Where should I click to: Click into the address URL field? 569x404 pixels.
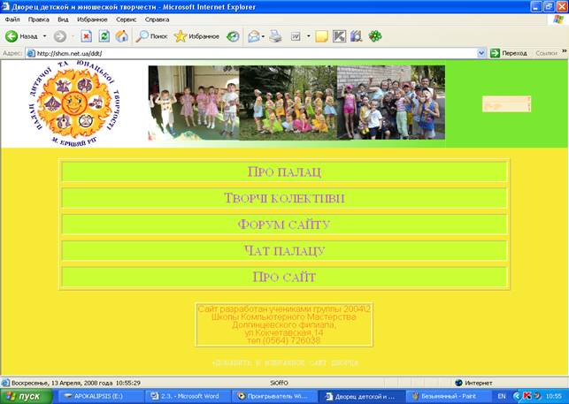(x=256, y=53)
